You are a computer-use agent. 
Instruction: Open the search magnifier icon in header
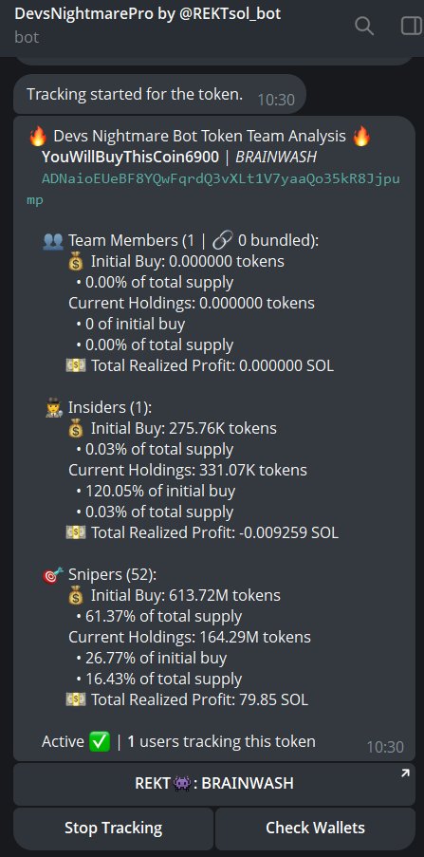pos(364,26)
